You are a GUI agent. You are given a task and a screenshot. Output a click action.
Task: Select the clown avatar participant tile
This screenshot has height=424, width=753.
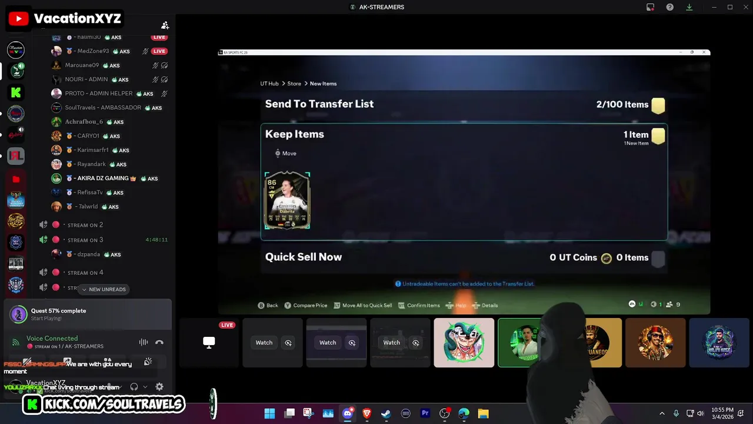click(464, 343)
